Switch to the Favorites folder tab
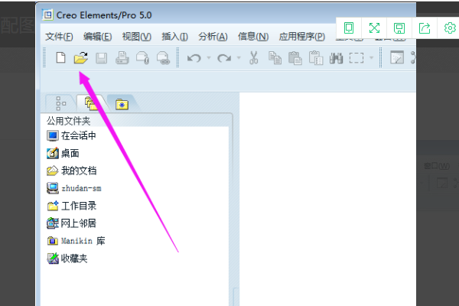The height and width of the screenshot is (306, 459). click(x=122, y=104)
